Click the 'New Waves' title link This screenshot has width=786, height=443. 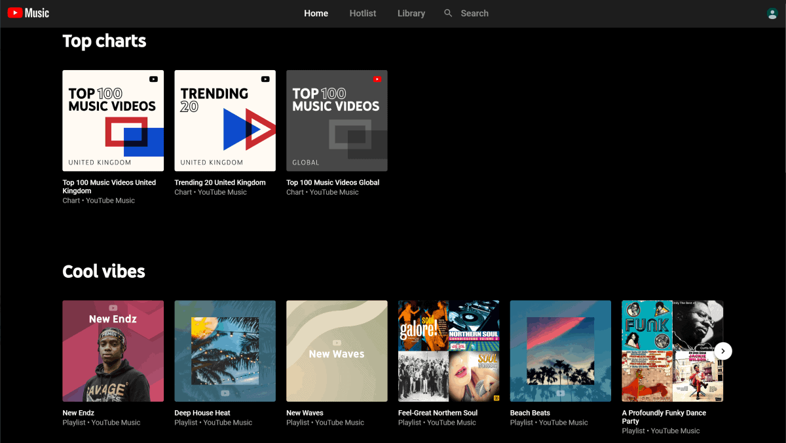tap(305, 413)
